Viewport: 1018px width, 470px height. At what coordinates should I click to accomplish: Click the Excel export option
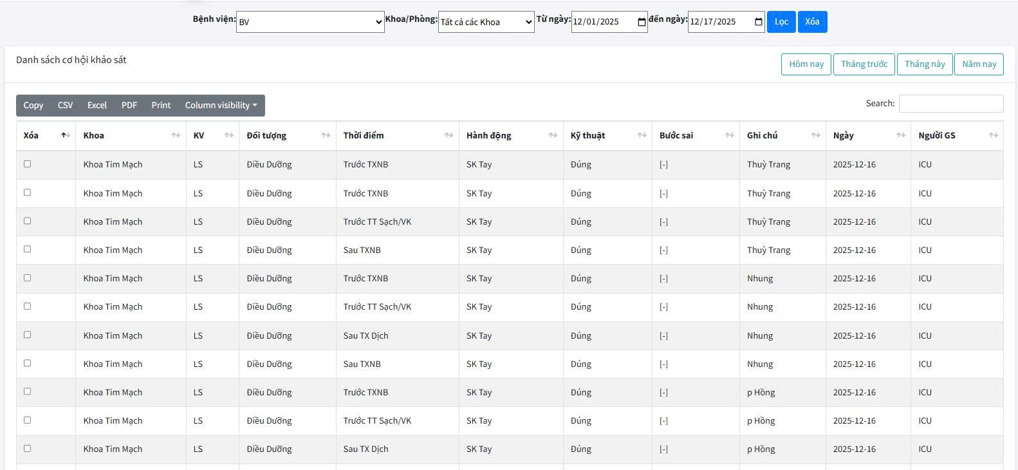(97, 106)
